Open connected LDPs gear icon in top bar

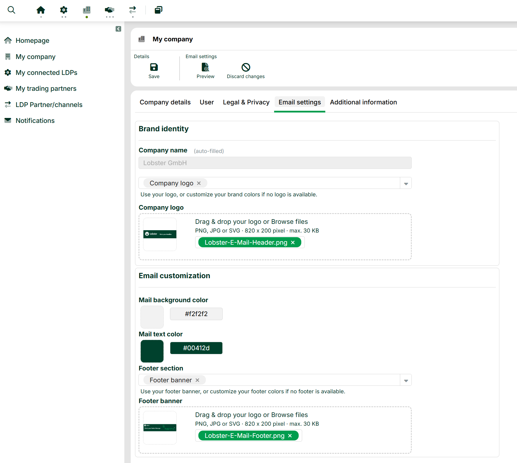(64, 10)
